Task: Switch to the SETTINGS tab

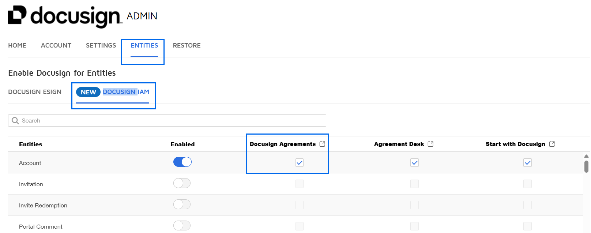Action: [101, 45]
